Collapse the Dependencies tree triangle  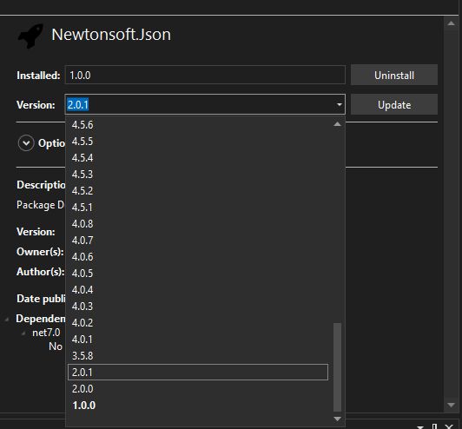7,319
